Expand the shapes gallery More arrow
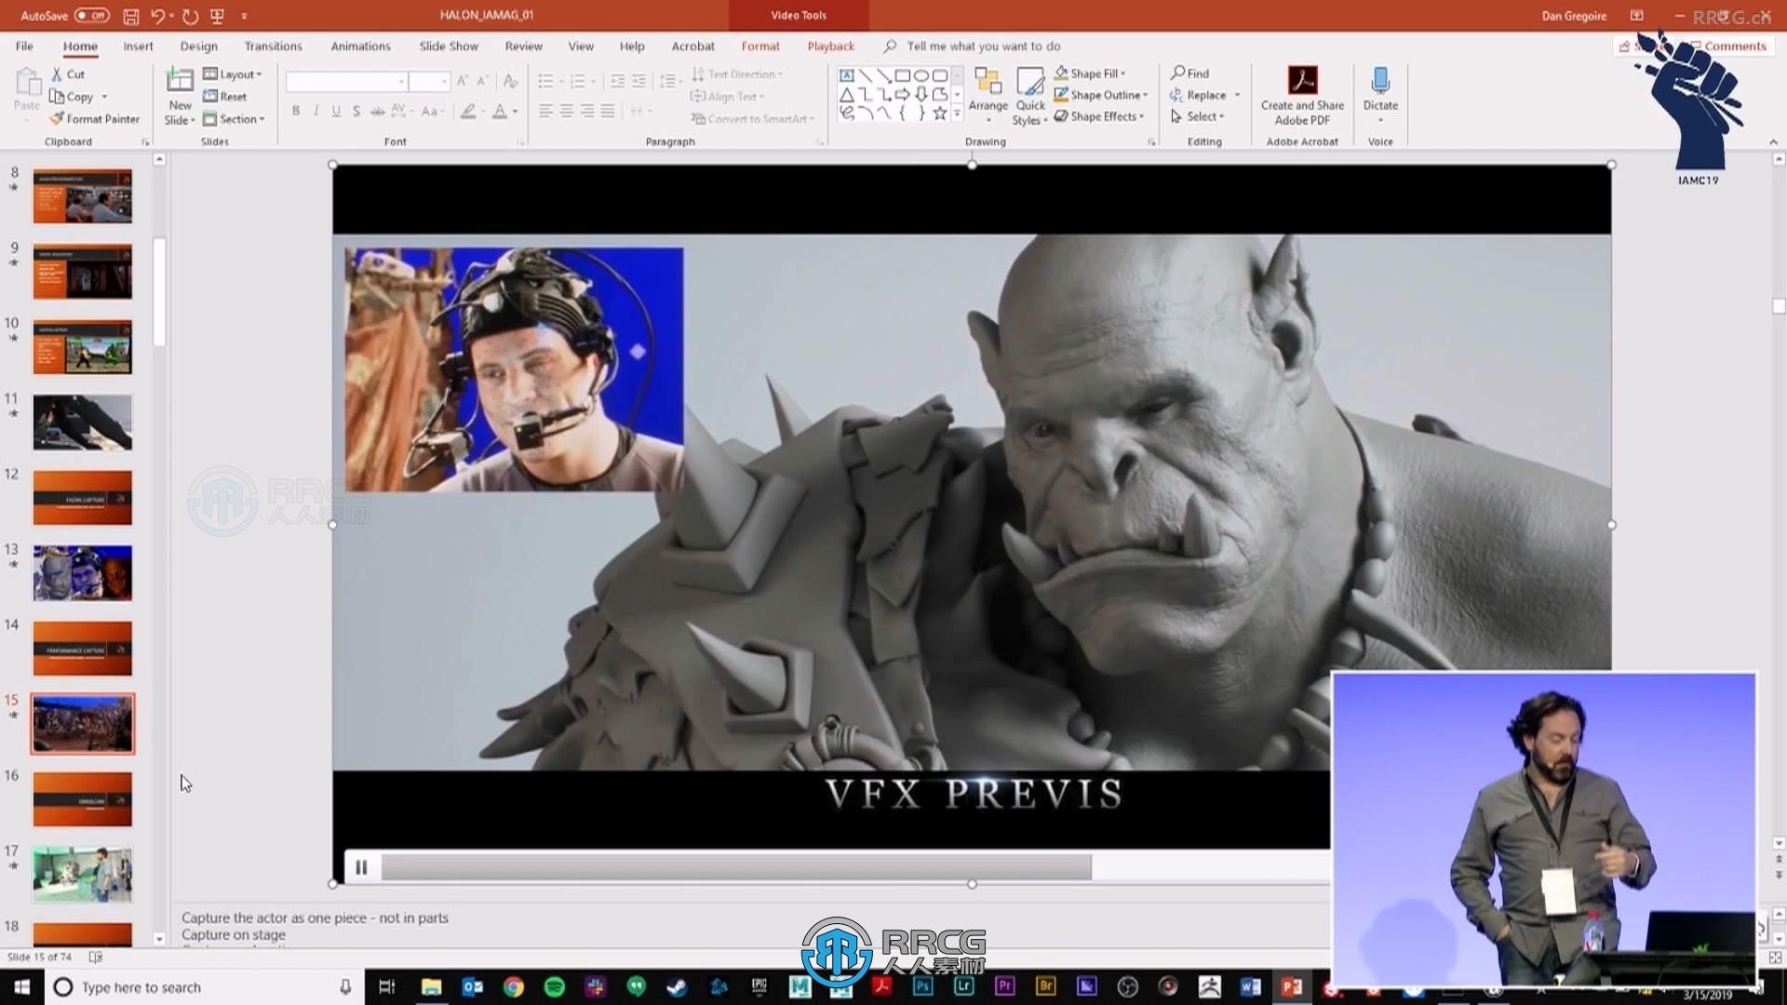Screen dimensions: 1787x1005 pos(957,114)
